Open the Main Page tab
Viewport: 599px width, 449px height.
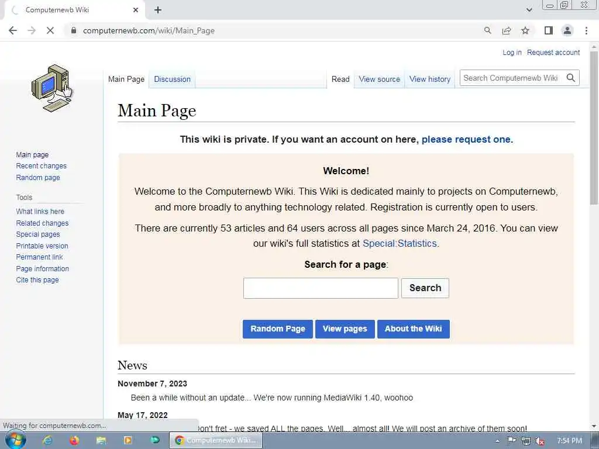[x=126, y=79]
